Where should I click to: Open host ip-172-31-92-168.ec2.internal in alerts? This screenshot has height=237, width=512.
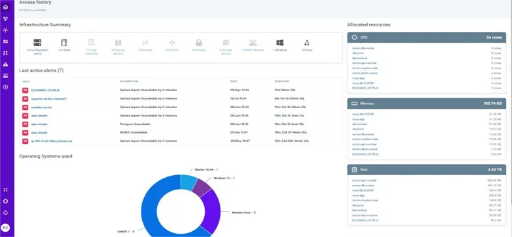pyautogui.click(x=52, y=141)
